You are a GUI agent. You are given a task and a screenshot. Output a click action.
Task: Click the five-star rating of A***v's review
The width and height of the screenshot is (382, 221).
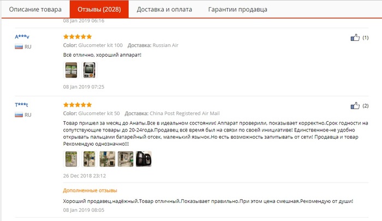77,37
